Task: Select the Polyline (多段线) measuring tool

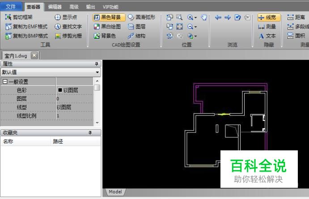Action: tap(298, 26)
